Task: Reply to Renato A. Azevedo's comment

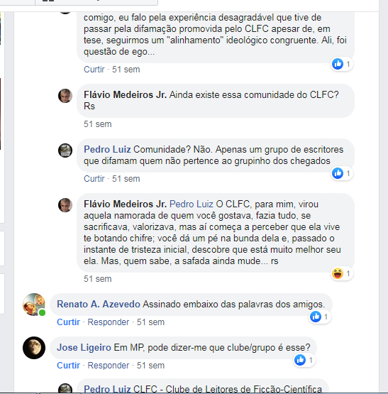Action: tap(109, 322)
